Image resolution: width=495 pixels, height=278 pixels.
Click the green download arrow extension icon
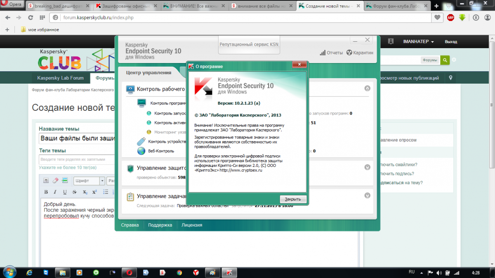[x=462, y=18]
